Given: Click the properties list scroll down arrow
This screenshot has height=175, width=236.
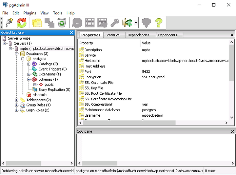Looking at the screenshot, I should point(232,118).
